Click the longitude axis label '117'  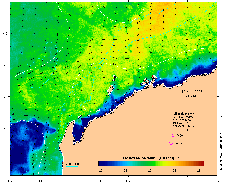[158, 180]
